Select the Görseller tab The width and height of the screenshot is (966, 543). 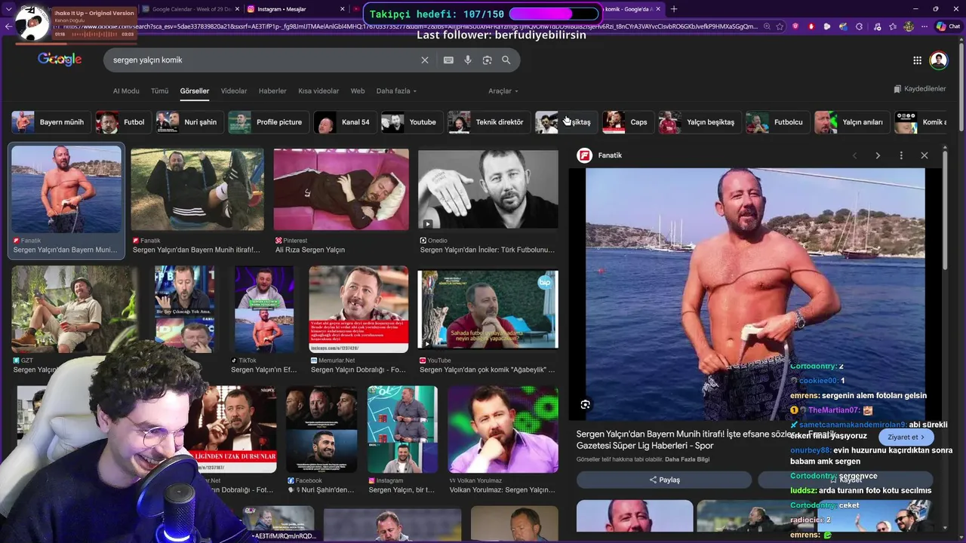click(x=195, y=91)
